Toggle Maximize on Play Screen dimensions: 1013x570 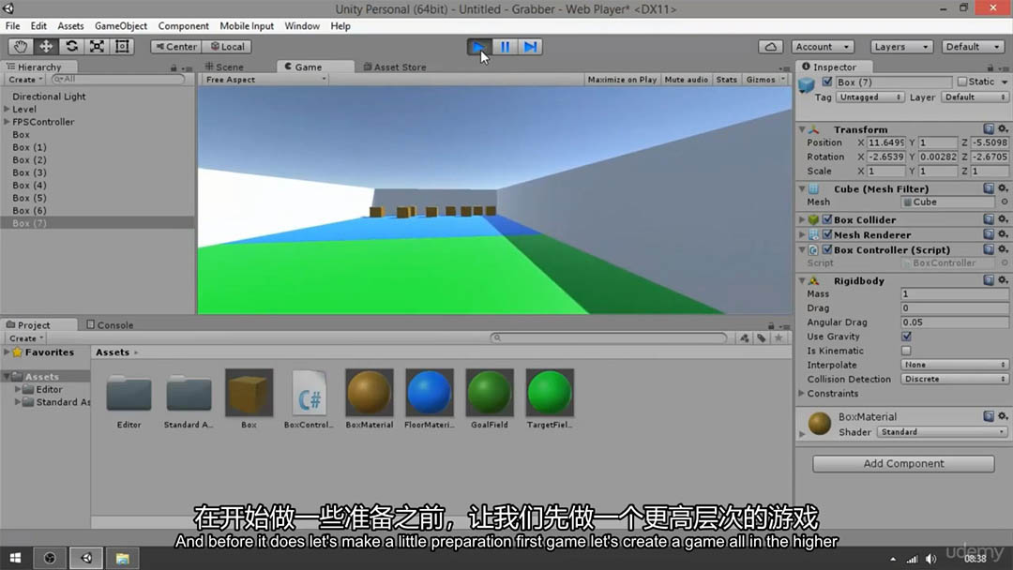coord(622,80)
